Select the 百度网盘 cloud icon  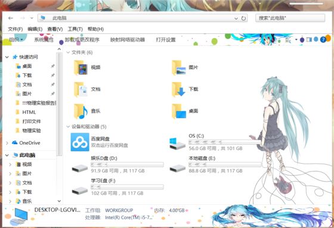point(80,142)
